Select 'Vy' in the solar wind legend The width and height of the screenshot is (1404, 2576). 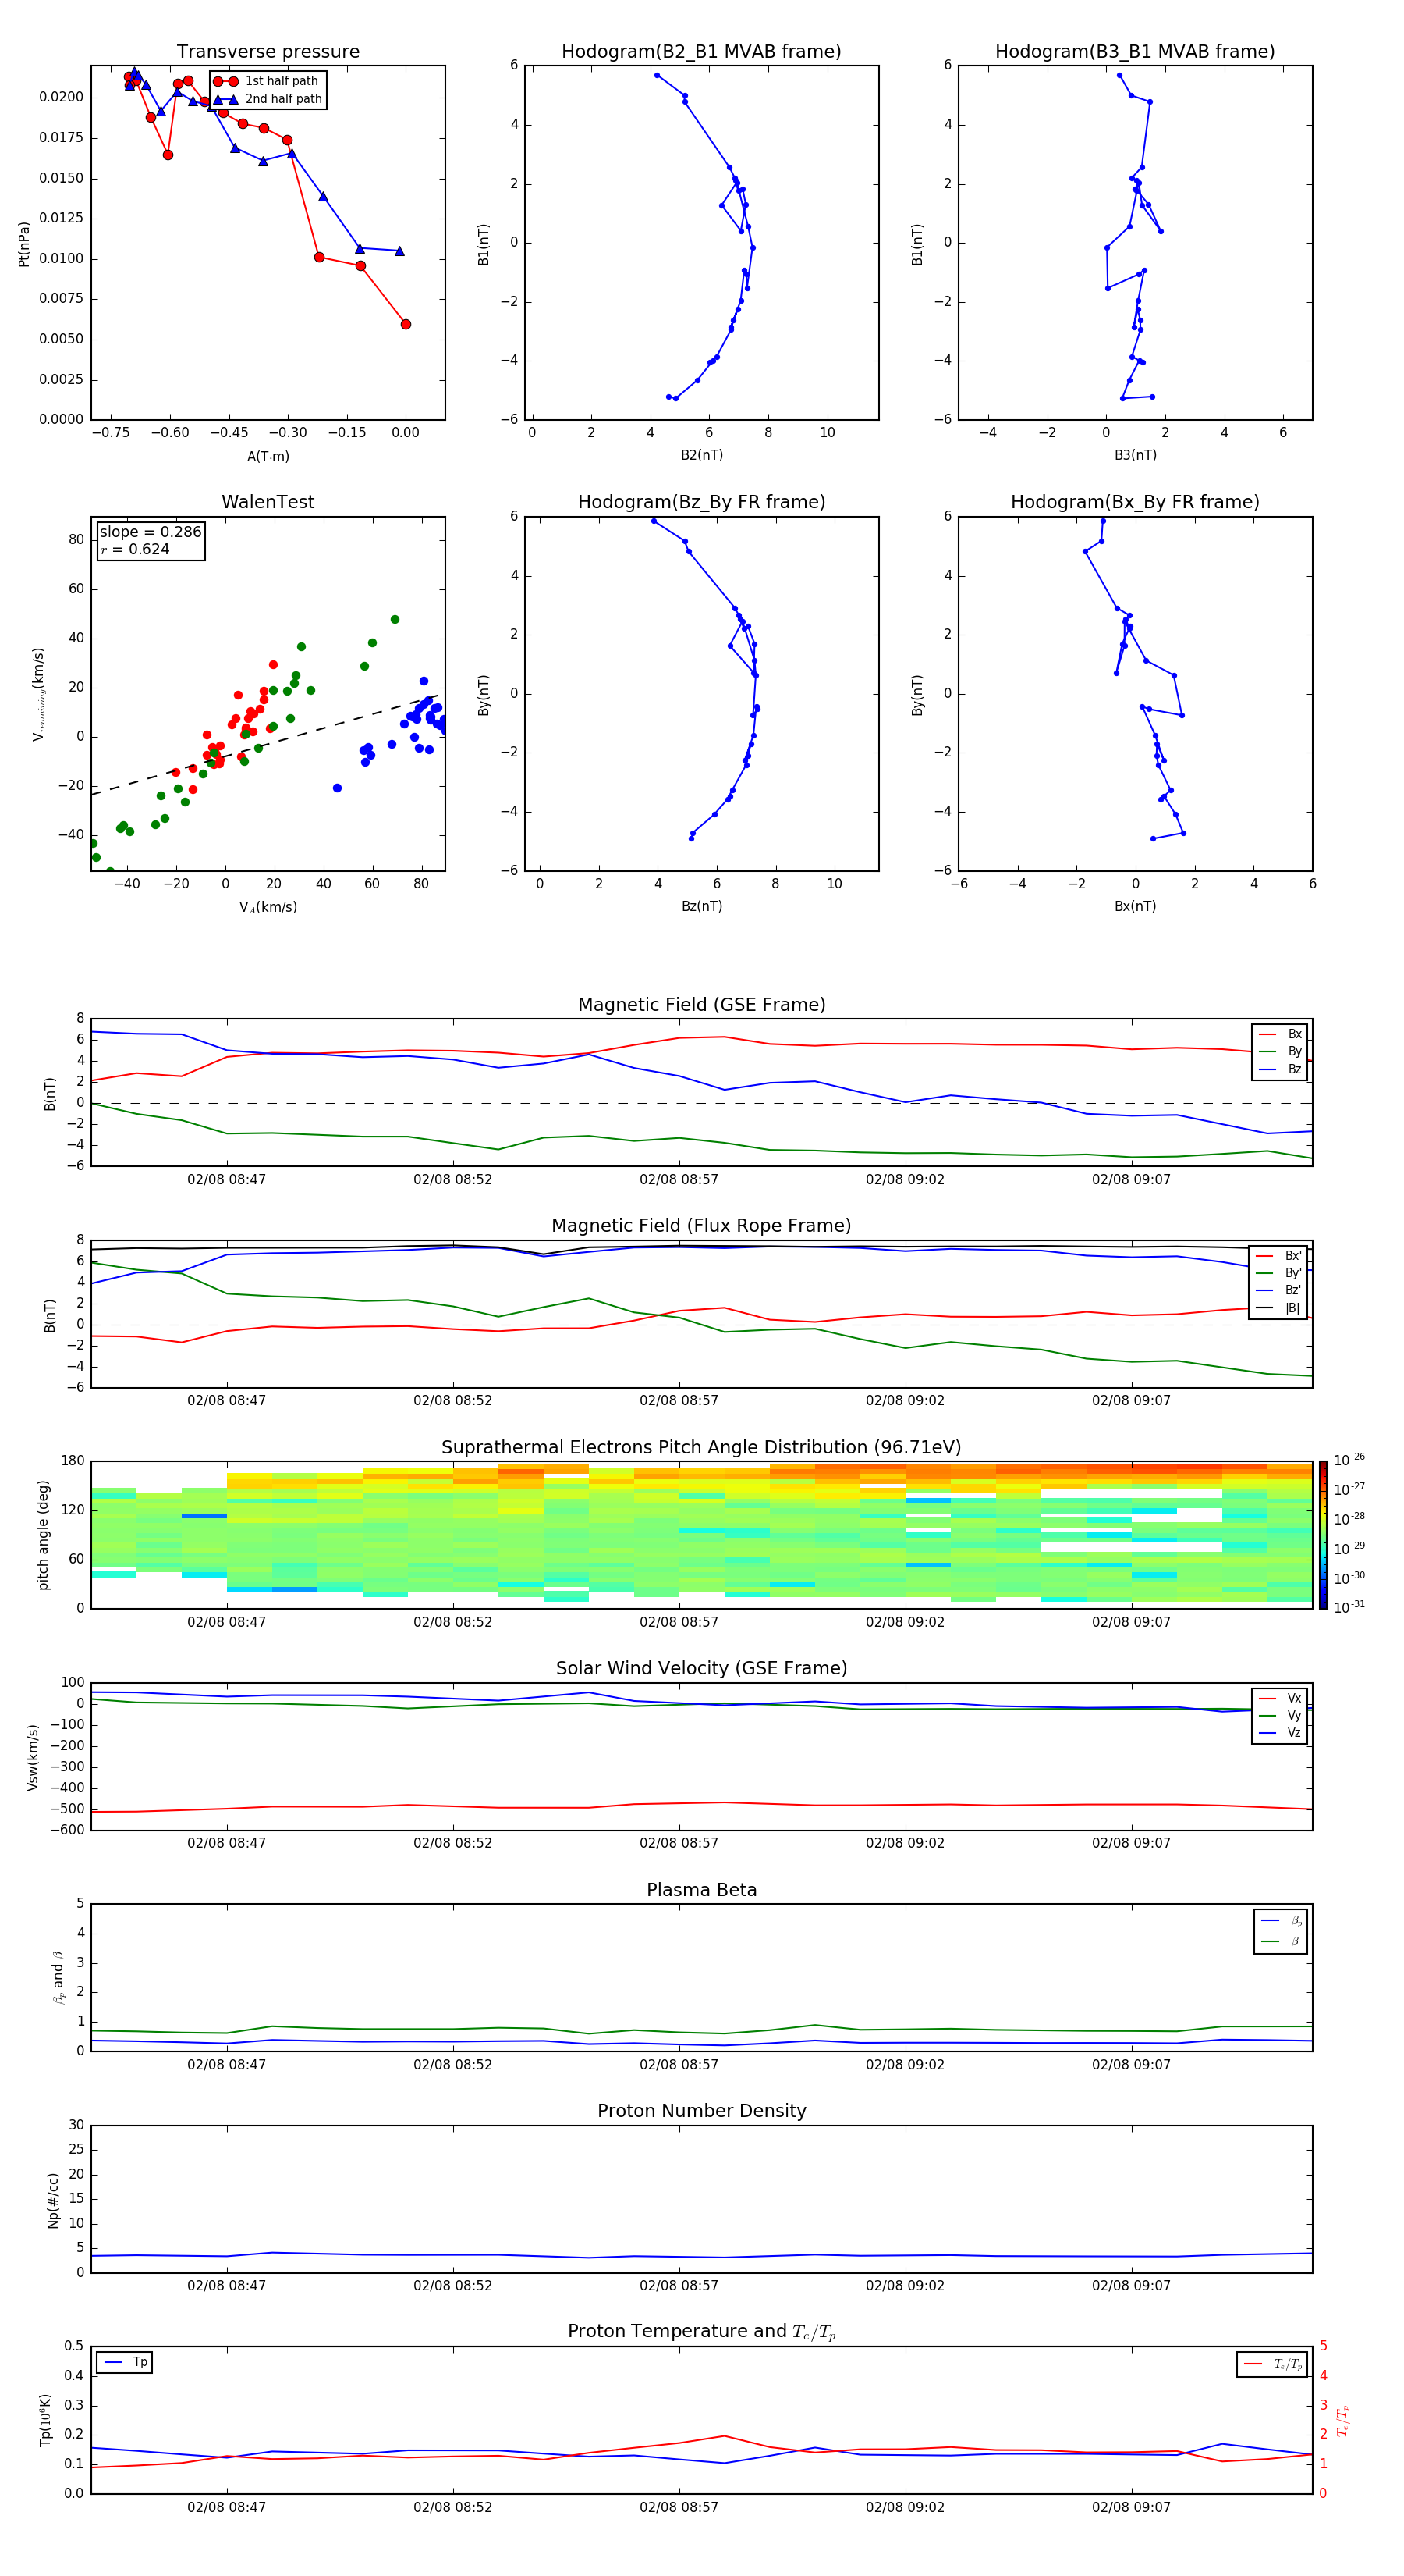coord(1282,1715)
